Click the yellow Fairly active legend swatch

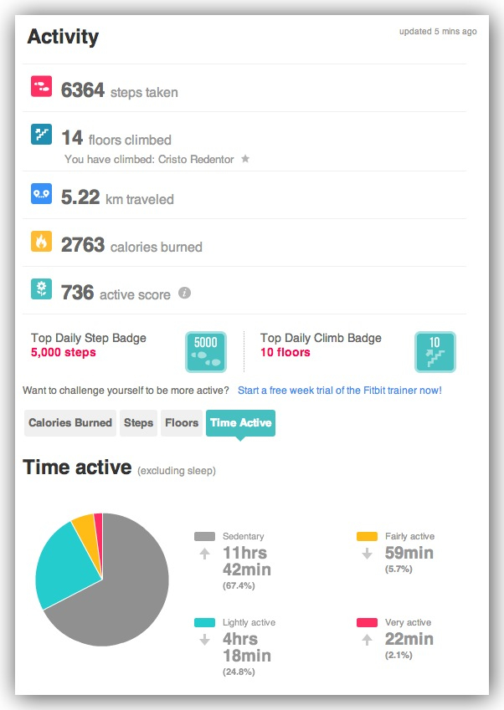tap(367, 536)
